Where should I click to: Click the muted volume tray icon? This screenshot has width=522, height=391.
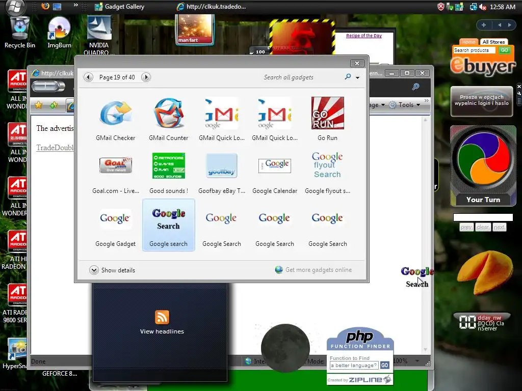point(482,7)
